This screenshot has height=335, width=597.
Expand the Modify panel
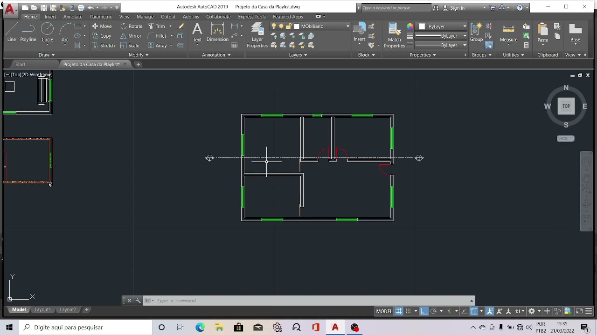(139, 55)
